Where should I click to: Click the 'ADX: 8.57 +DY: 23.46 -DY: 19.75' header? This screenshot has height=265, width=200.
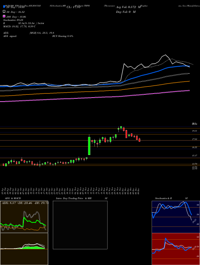(25, 203)
